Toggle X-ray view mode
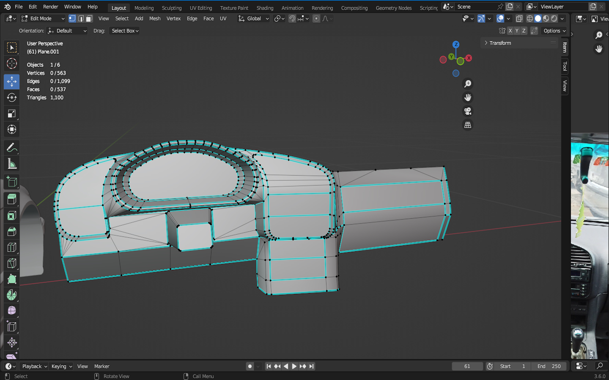The image size is (609, 380). [519, 19]
